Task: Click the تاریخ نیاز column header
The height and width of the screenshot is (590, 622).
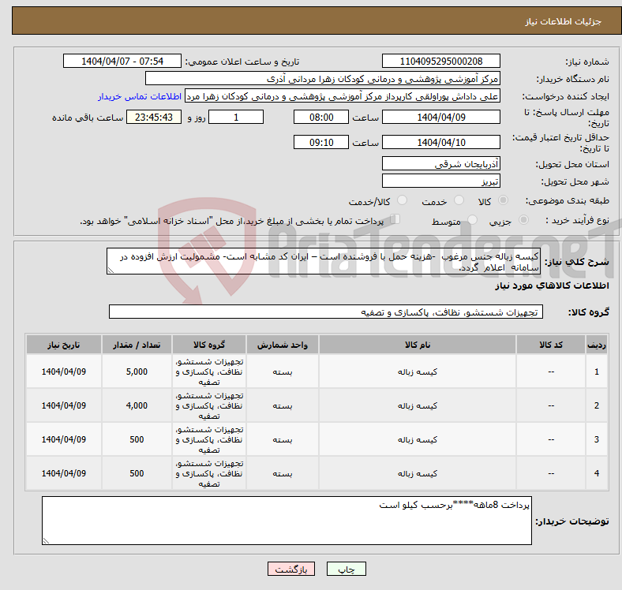Action: pyautogui.click(x=63, y=345)
